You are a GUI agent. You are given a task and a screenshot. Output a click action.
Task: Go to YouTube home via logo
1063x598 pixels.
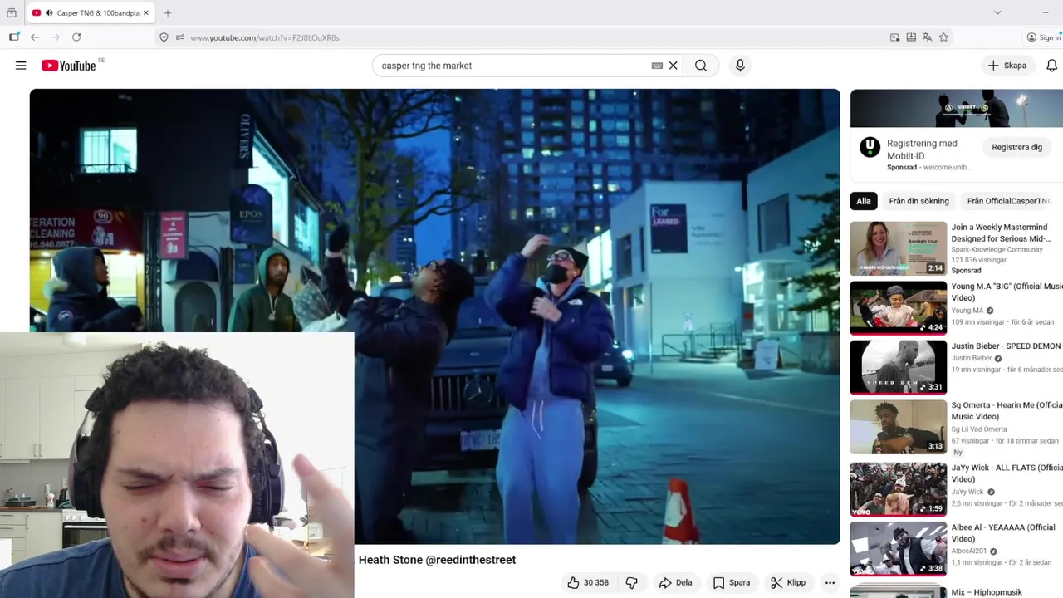pos(69,66)
